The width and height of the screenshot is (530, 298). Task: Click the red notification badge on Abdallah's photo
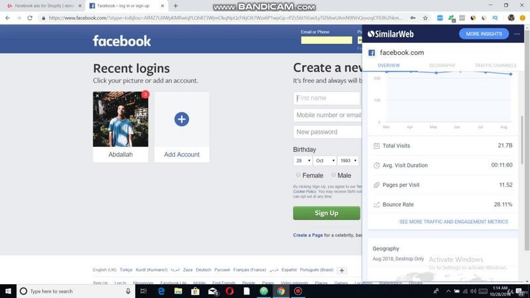(145, 94)
